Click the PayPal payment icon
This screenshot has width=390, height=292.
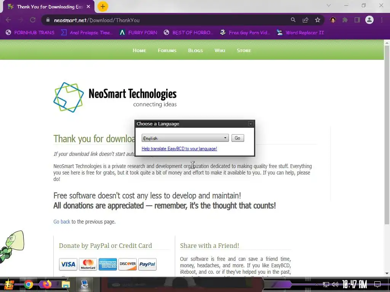point(147,264)
